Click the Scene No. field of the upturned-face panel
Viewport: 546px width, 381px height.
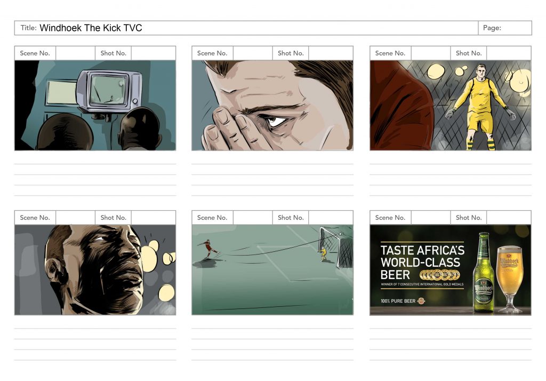(x=75, y=218)
